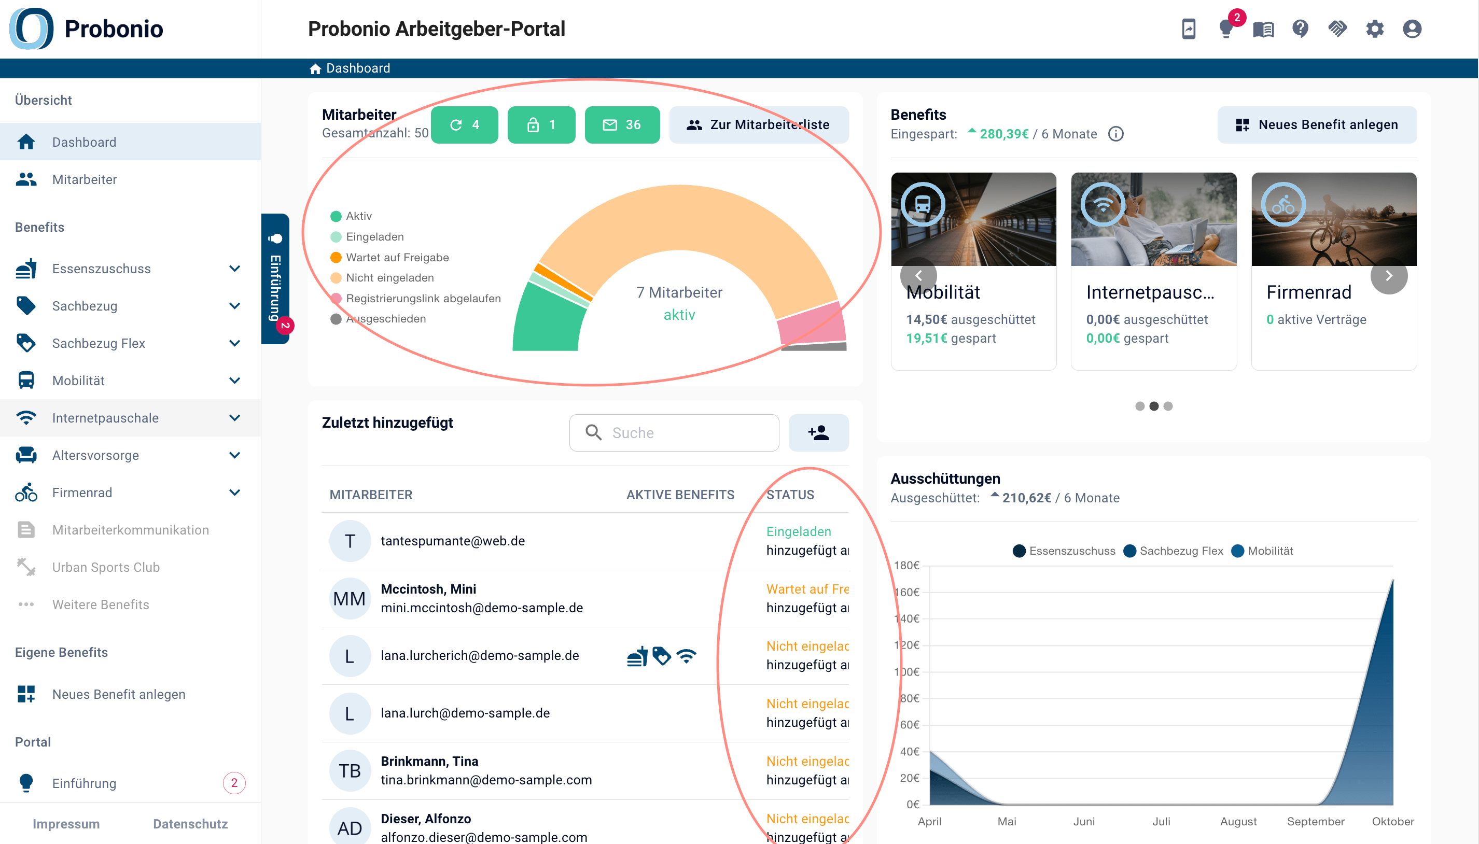
Task: Click the handshake partner icon
Action: tap(1337, 29)
